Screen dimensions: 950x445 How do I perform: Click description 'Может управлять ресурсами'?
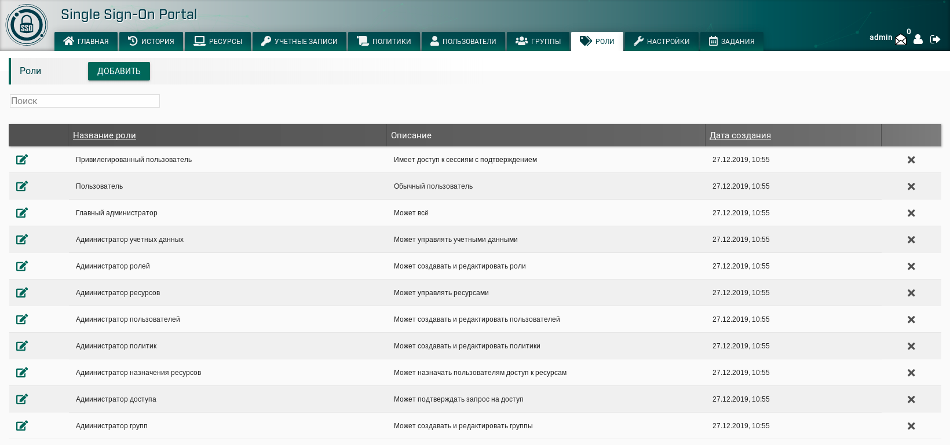(x=441, y=293)
